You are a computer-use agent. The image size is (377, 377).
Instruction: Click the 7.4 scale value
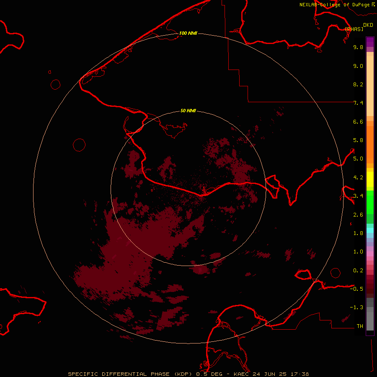point(358,103)
